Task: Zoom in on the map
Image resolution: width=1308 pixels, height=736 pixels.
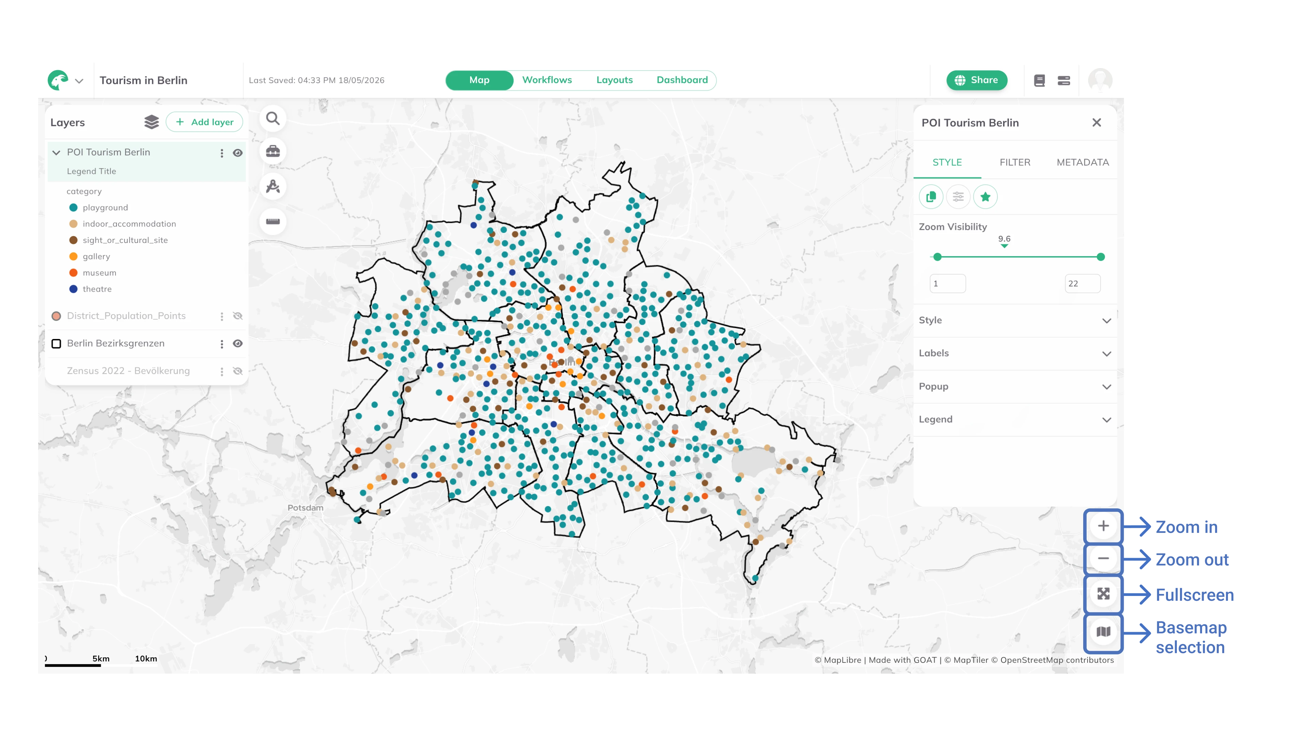Action: pos(1103,526)
